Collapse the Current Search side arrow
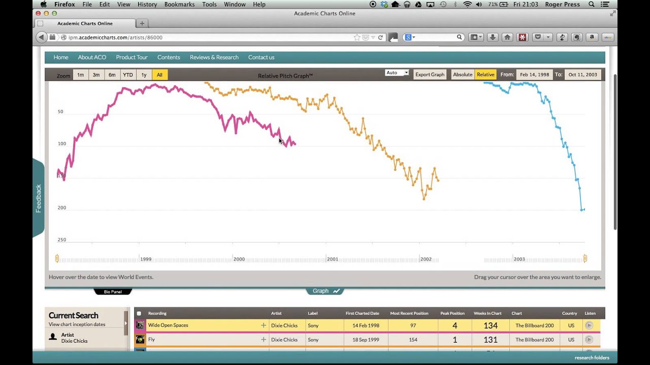The image size is (650, 365). tap(126, 323)
